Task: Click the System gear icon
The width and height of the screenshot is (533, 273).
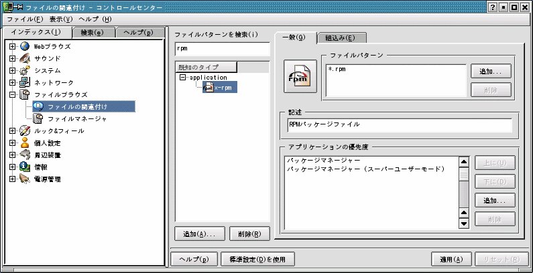Action: [25, 70]
